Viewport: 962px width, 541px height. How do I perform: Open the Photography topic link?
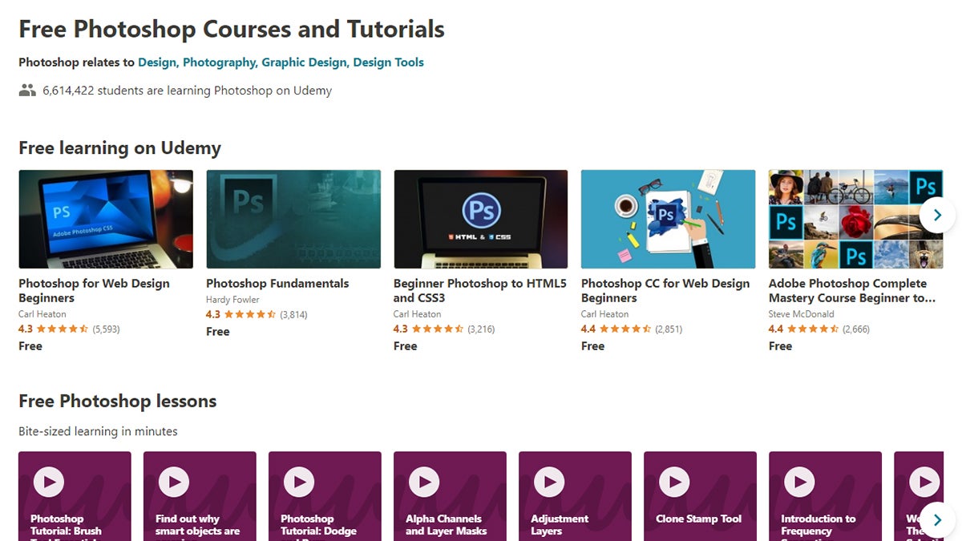coord(220,63)
